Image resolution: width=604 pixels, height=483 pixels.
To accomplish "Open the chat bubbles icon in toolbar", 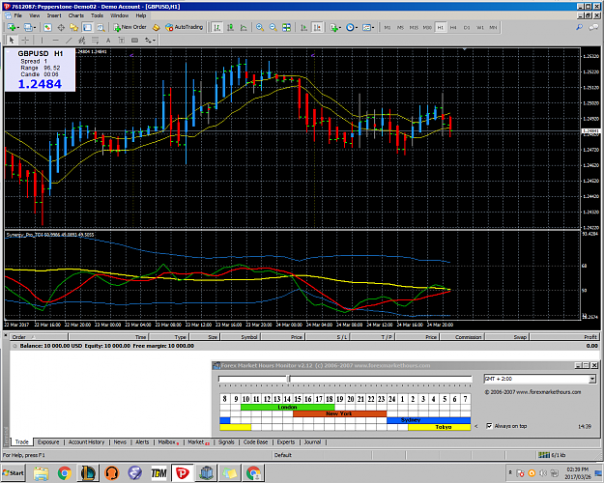I will pos(593,27).
